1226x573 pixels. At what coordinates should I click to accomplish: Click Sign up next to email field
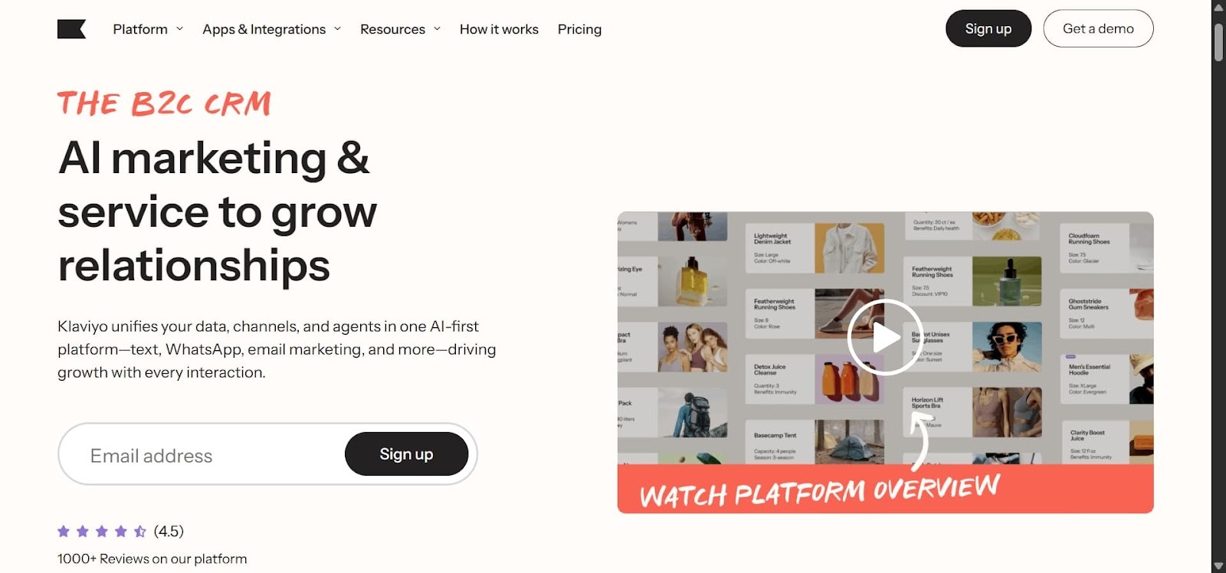tap(406, 453)
